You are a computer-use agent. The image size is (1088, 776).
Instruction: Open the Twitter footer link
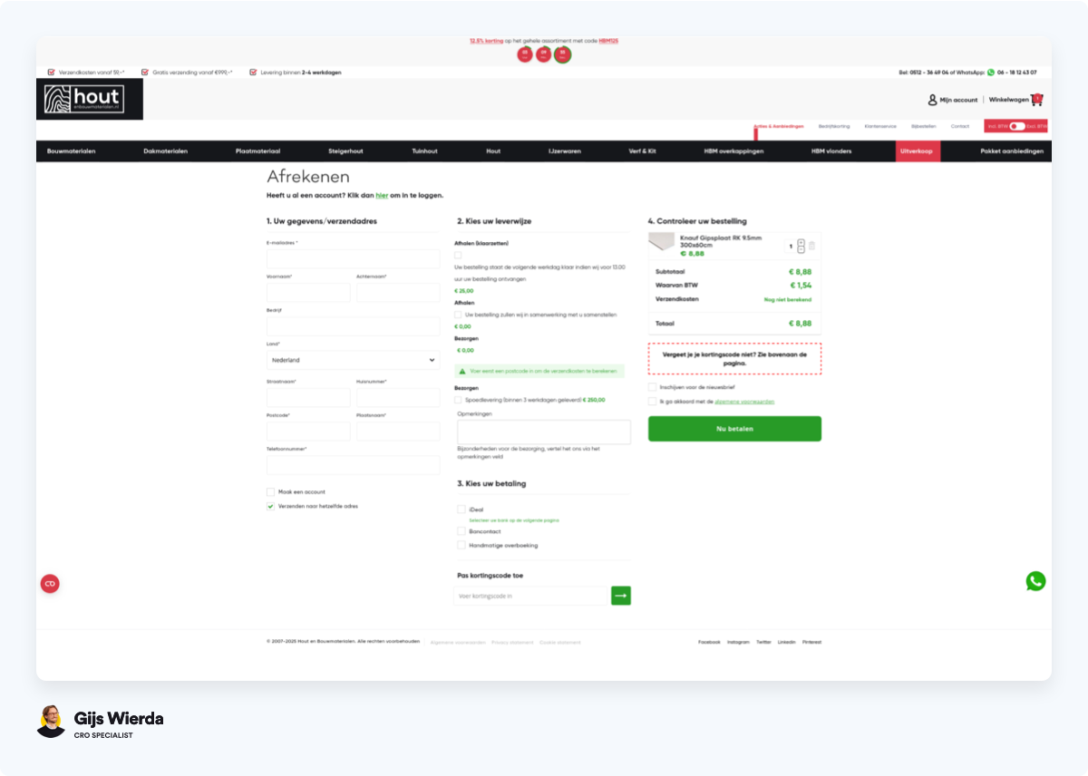[x=763, y=642]
